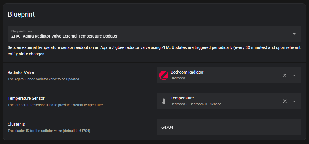Click the Blueprint card heading

(x=21, y=14)
